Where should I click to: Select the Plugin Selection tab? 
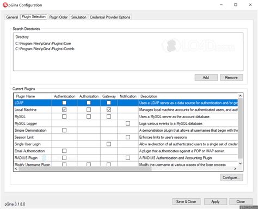click(34, 17)
